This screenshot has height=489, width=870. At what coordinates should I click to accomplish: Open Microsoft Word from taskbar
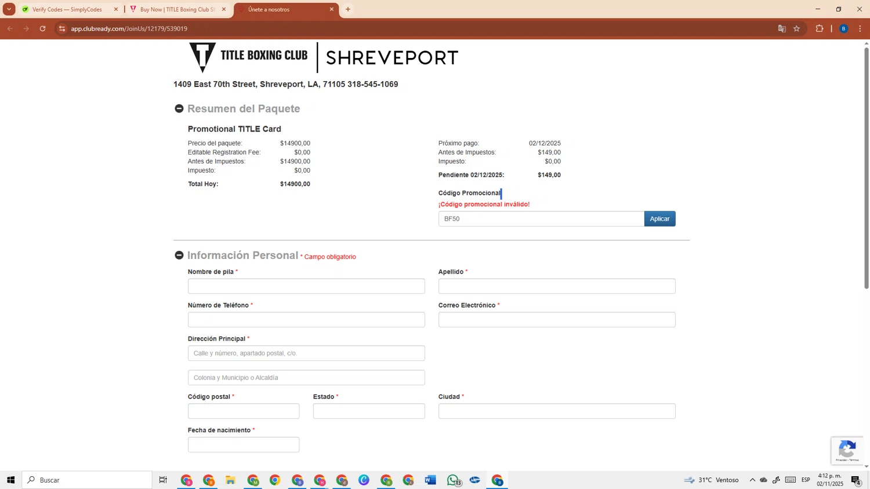click(430, 480)
